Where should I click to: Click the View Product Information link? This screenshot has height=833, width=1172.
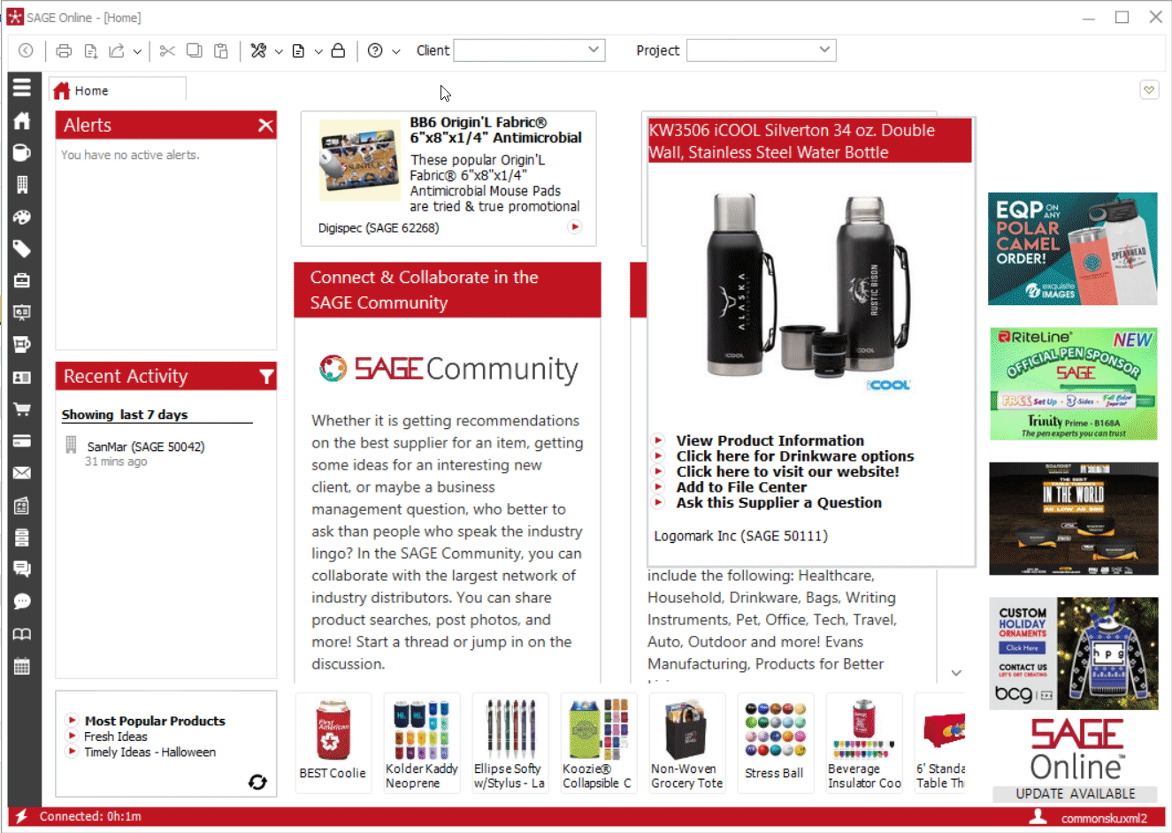(x=770, y=440)
